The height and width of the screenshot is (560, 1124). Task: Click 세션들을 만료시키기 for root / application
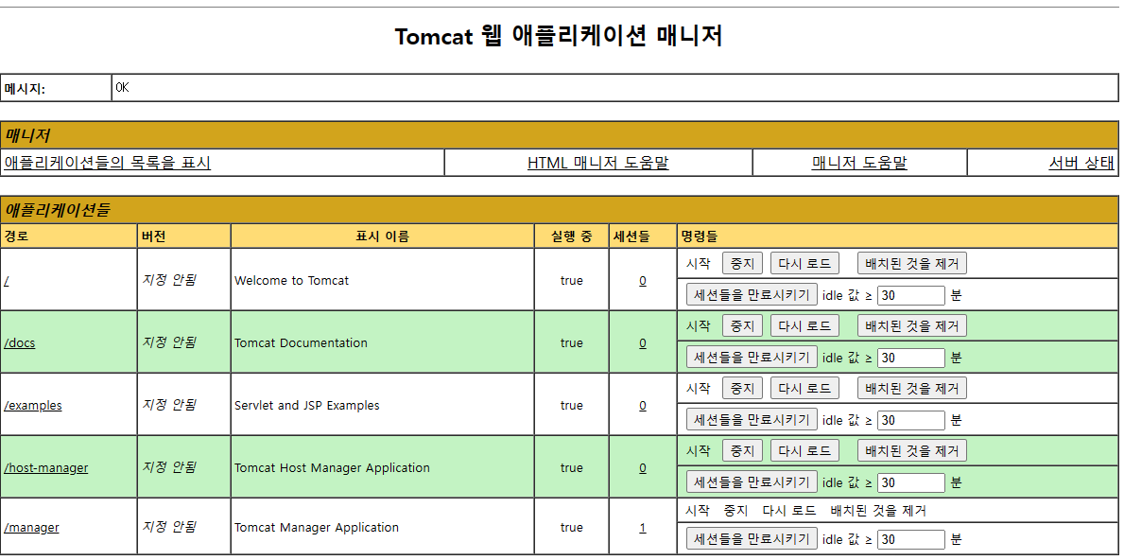[x=752, y=295]
